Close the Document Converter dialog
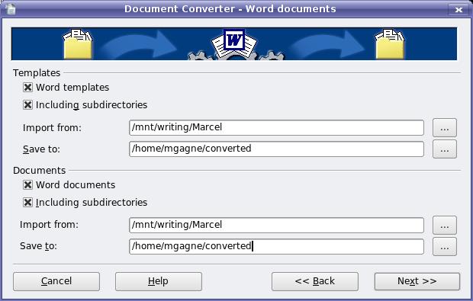The height and width of the screenshot is (301, 473). pos(459,9)
